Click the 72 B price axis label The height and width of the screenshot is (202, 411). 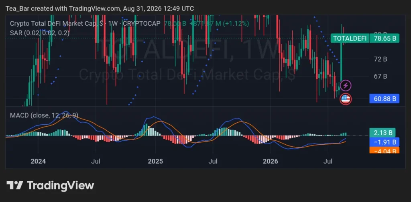380,59
